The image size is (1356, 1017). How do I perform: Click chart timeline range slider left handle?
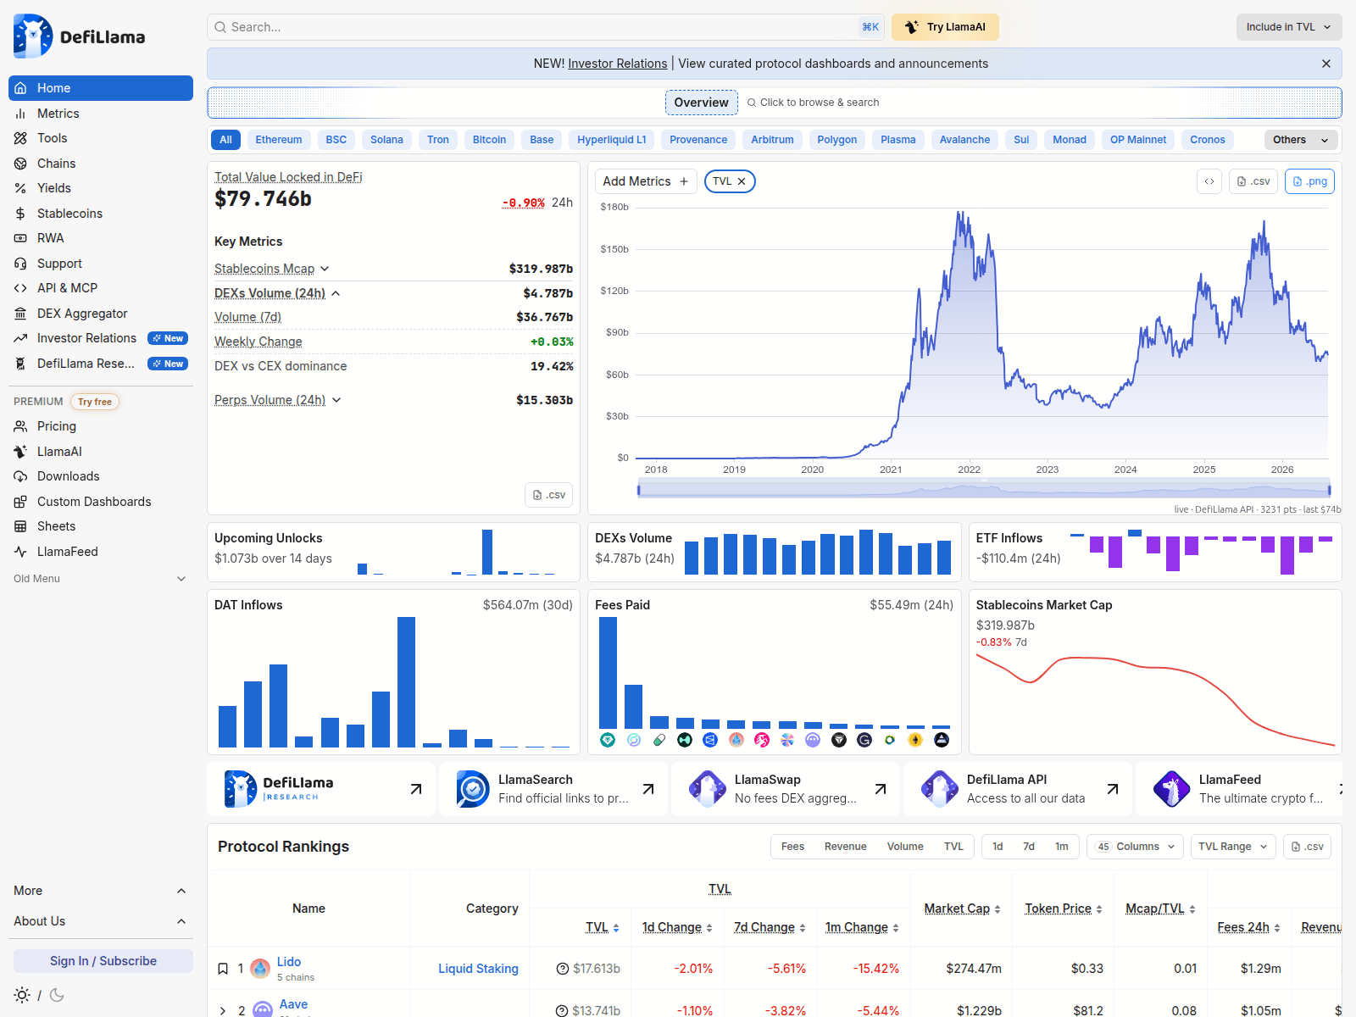point(639,489)
